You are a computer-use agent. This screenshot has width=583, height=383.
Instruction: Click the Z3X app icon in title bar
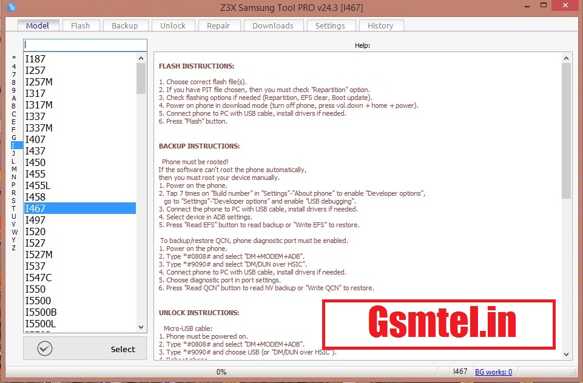[12, 7]
